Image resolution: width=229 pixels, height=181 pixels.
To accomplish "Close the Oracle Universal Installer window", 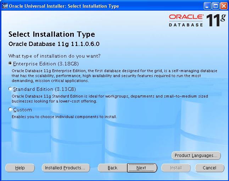I will click(223, 6).
